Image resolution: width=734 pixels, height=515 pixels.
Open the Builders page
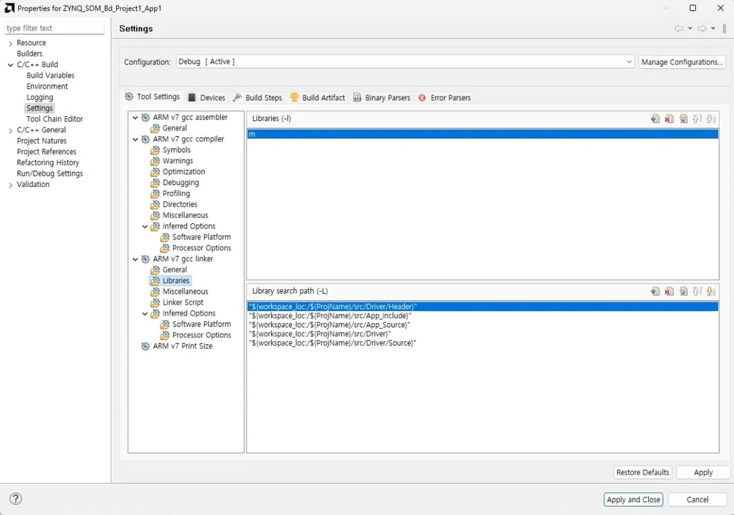(30, 54)
